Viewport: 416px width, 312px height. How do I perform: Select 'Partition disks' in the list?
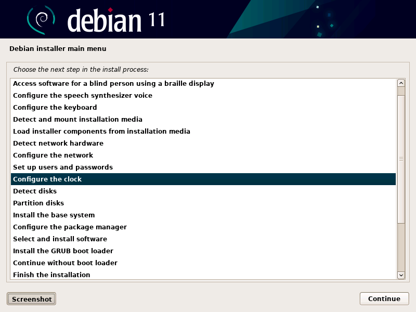[x=203, y=203]
